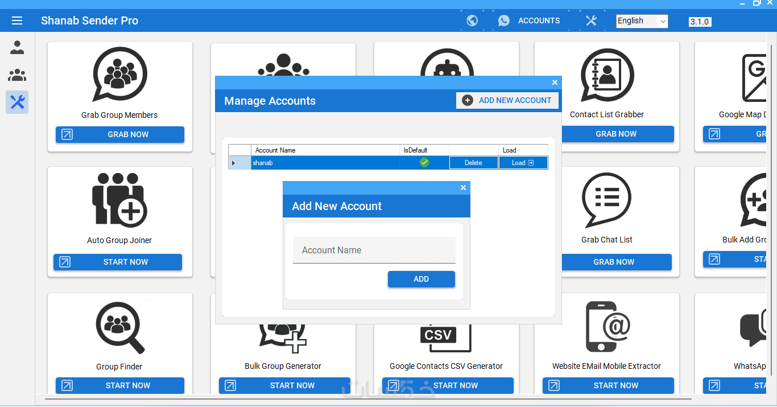Close the Manage Accounts dialog

click(x=555, y=83)
